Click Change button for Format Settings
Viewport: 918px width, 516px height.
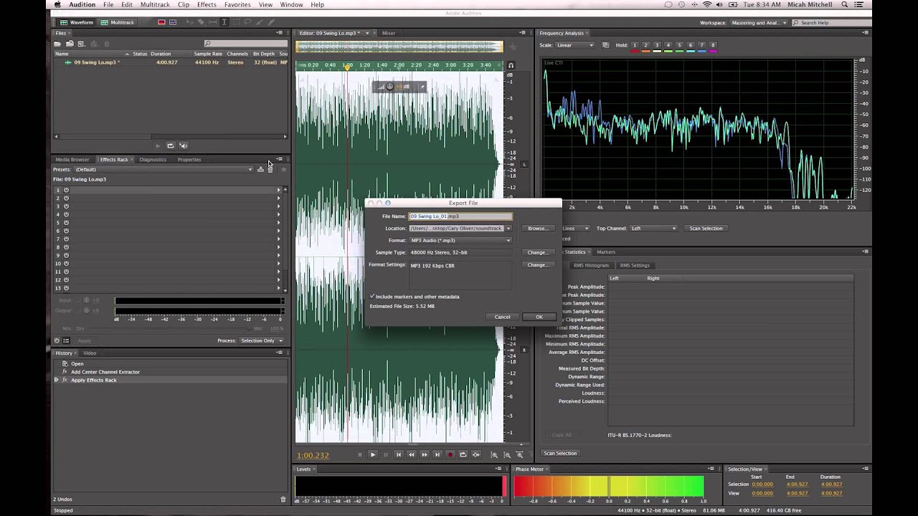tap(537, 265)
